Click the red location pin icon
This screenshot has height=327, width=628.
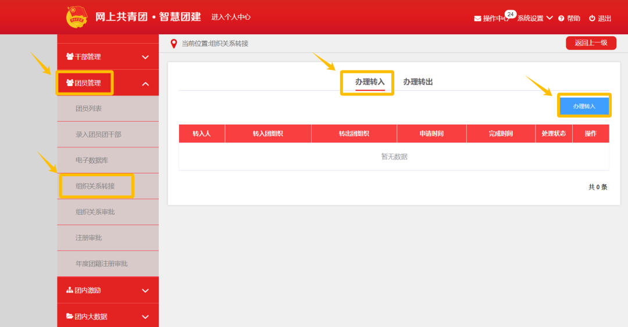pos(173,44)
